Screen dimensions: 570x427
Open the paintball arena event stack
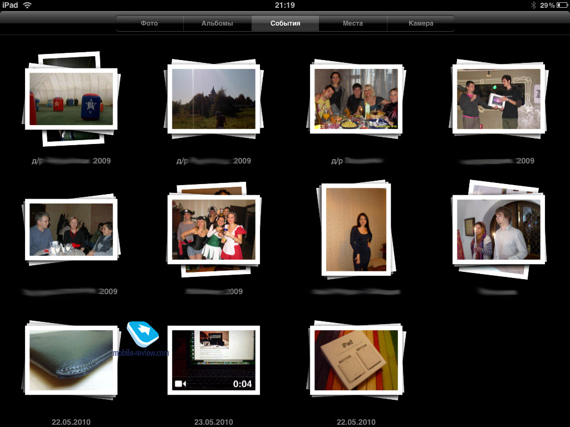[71, 99]
